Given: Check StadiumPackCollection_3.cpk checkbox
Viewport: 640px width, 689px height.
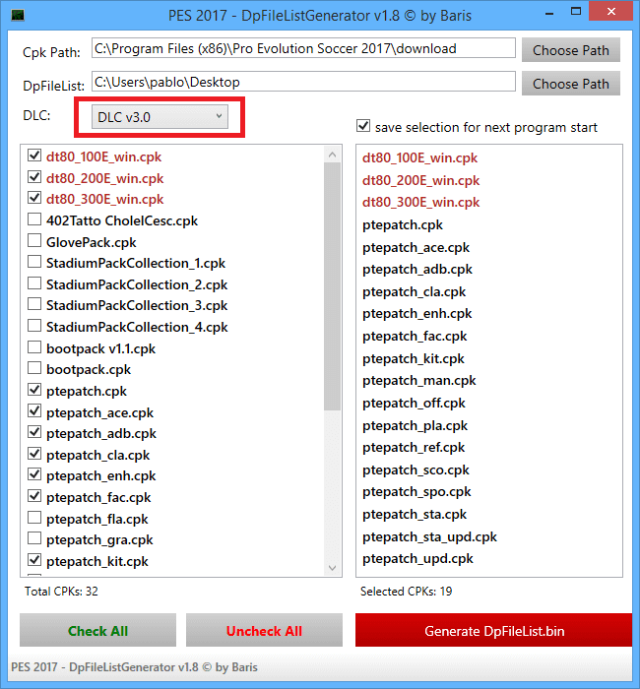Looking at the screenshot, I should click(x=34, y=304).
